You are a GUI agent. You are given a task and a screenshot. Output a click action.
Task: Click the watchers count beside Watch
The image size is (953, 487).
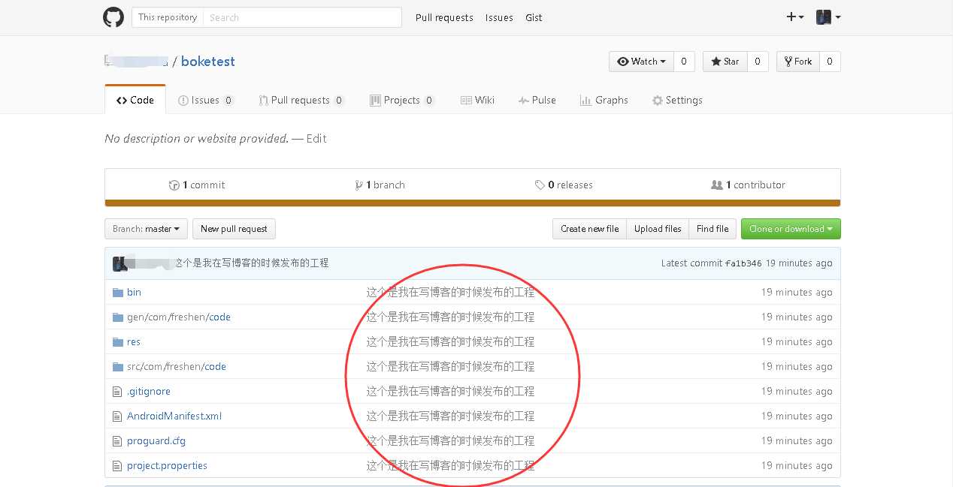[x=684, y=62]
